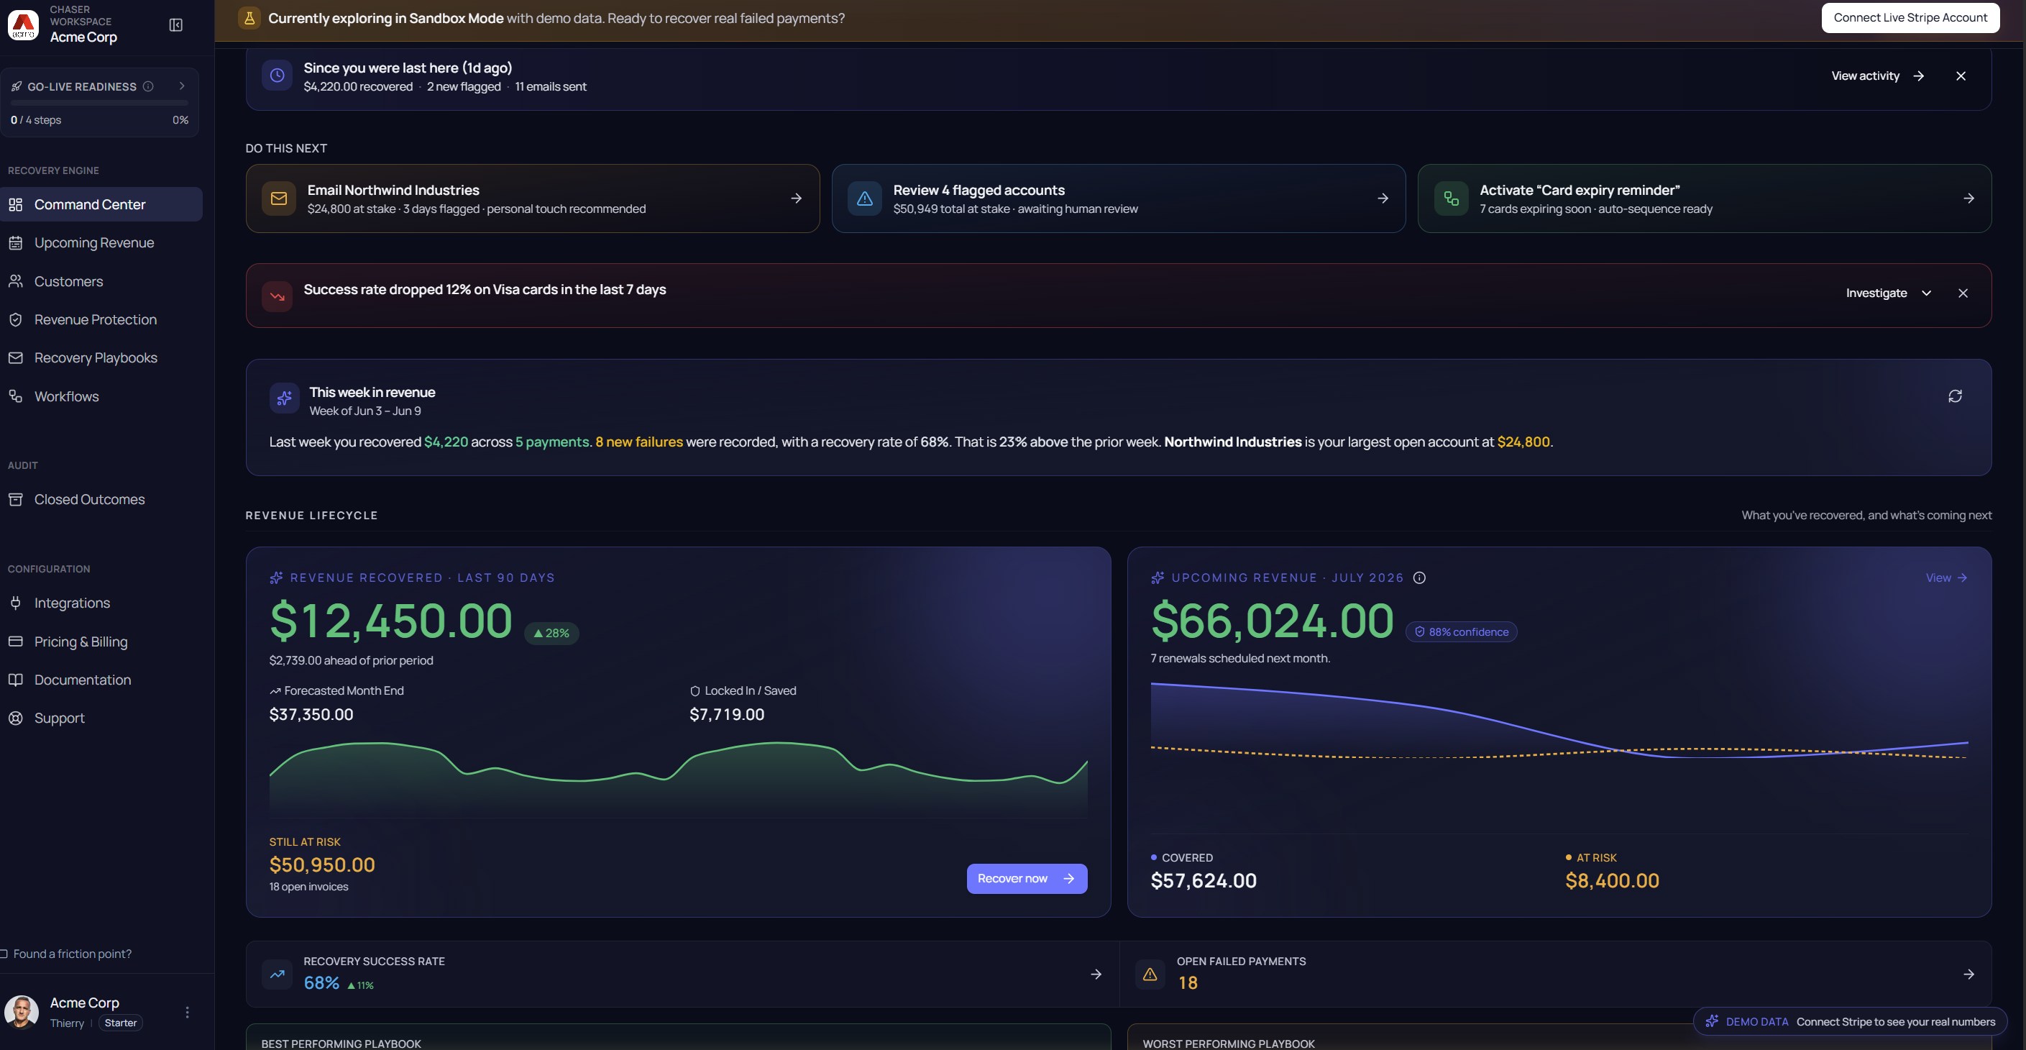Click the Recovery Success Rate chart icon
Screen dimensions: 2026x1050
[277, 974]
